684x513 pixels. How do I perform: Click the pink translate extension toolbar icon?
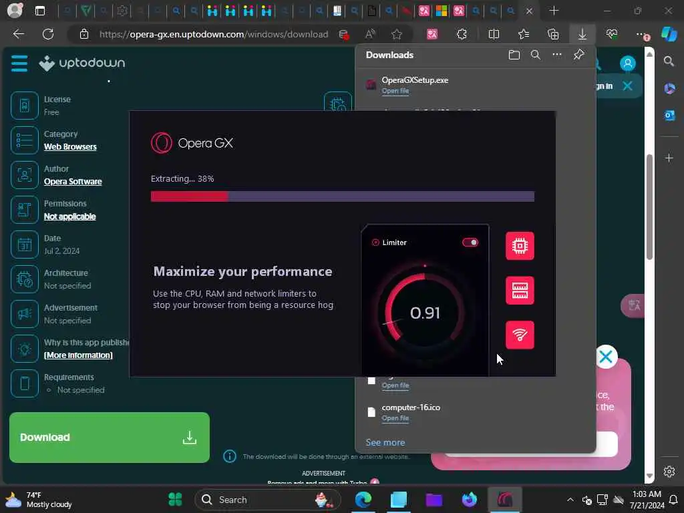point(432,34)
